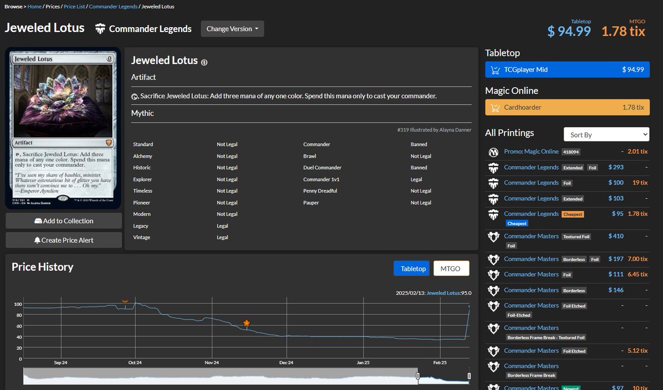Click the Commander Legends set symbol in header
Image resolution: width=663 pixels, height=390 pixels.
coord(100,29)
